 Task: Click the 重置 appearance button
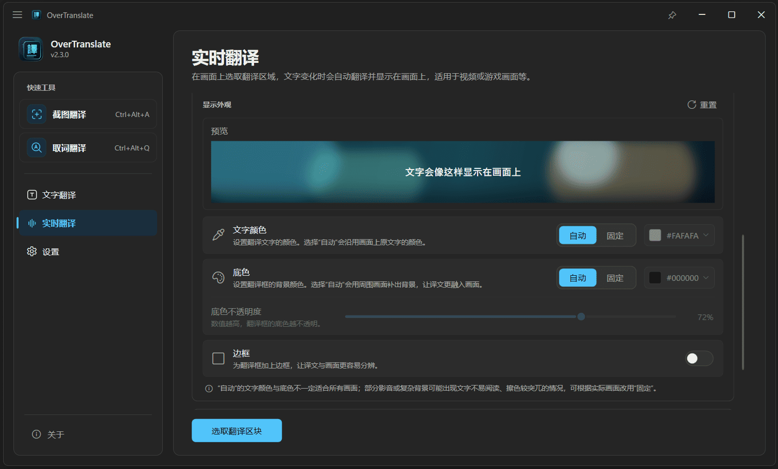click(702, 105)
